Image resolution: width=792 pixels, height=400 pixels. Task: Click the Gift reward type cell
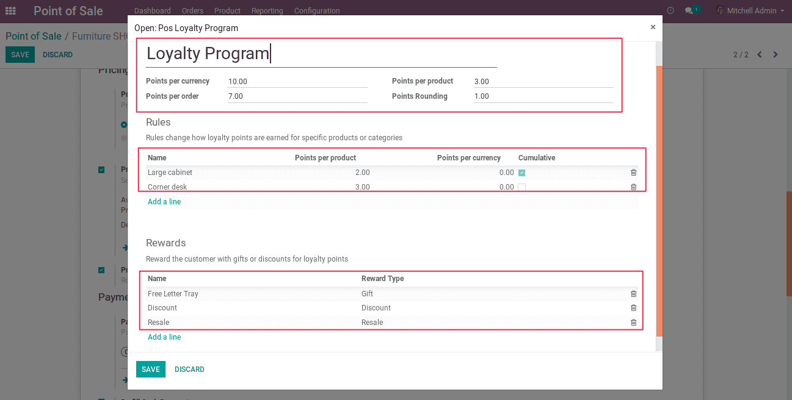click(x=367, y=293)
